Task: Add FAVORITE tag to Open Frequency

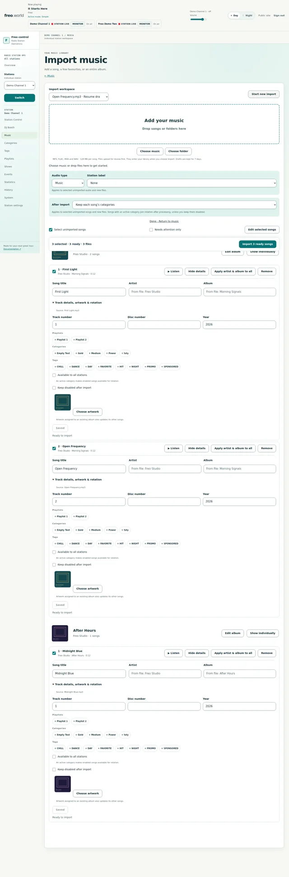Action: click(105, 544)
